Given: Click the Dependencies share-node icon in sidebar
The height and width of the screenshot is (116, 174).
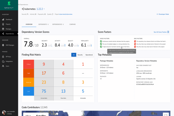Looking at the screenshot, I should point(3,34).
